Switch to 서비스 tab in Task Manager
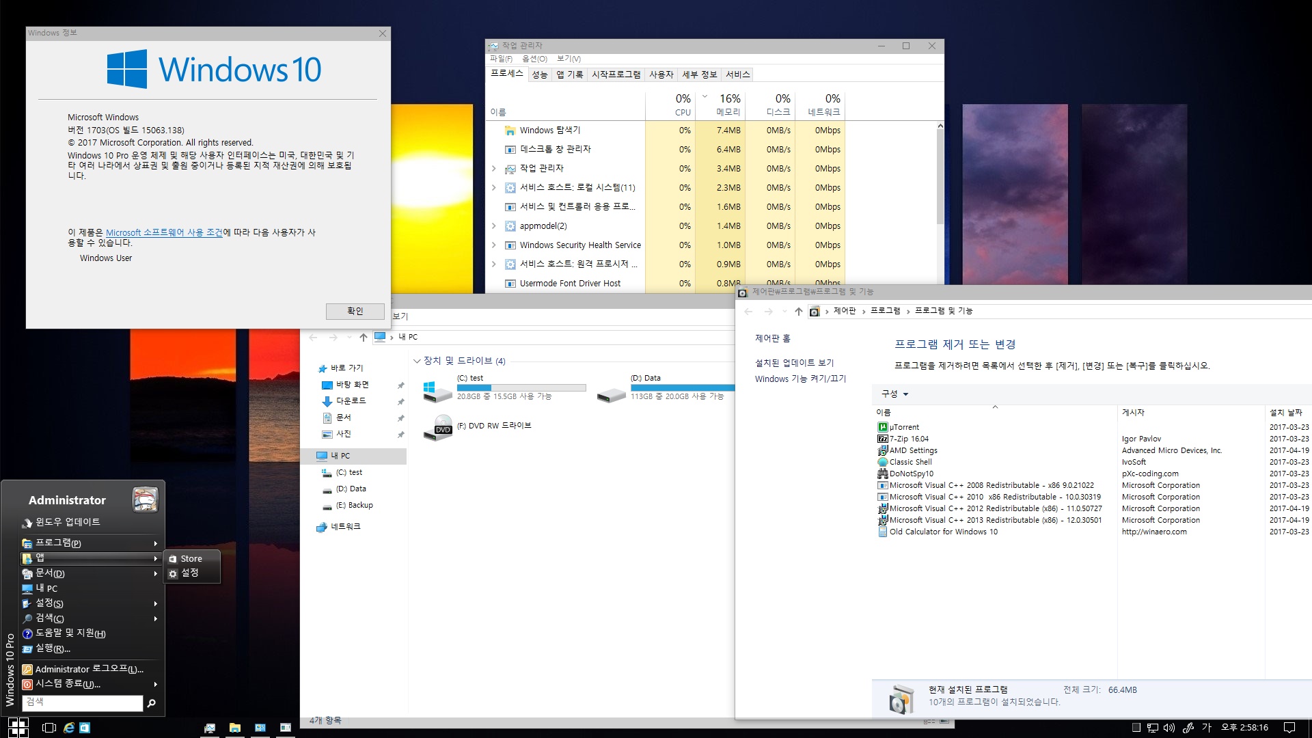This screenshot has width=1312, height=738. click(x=737, y=74)
